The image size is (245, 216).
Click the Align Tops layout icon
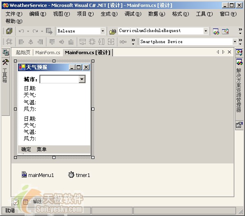(x=52, y=42)
